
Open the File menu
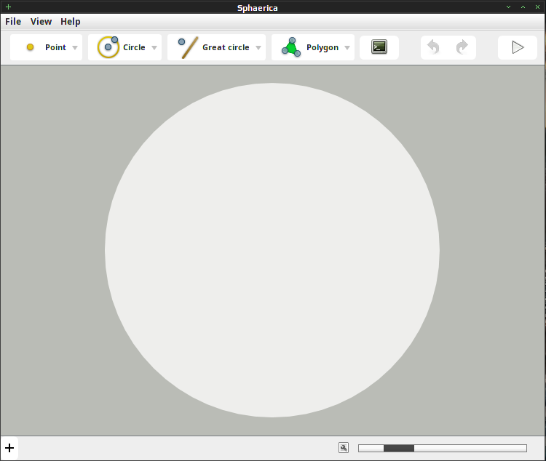point(13,22)
